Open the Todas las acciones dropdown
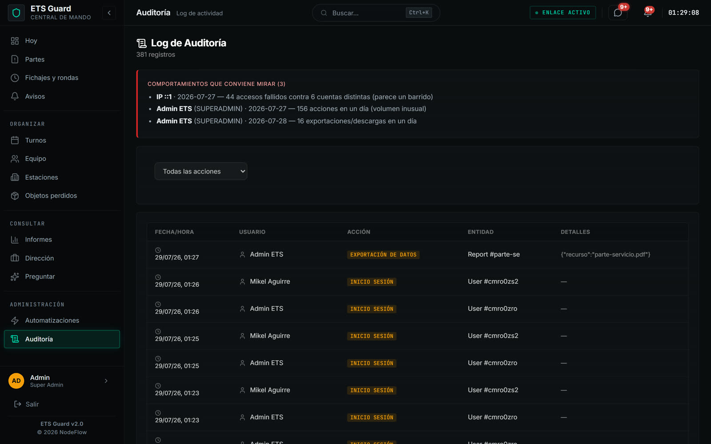 [201, 171]
